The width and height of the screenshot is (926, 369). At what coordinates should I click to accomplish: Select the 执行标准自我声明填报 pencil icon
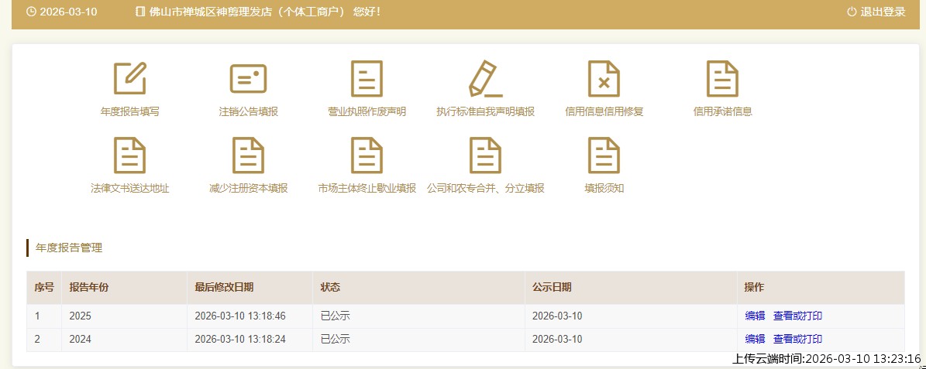pos(485,78)
